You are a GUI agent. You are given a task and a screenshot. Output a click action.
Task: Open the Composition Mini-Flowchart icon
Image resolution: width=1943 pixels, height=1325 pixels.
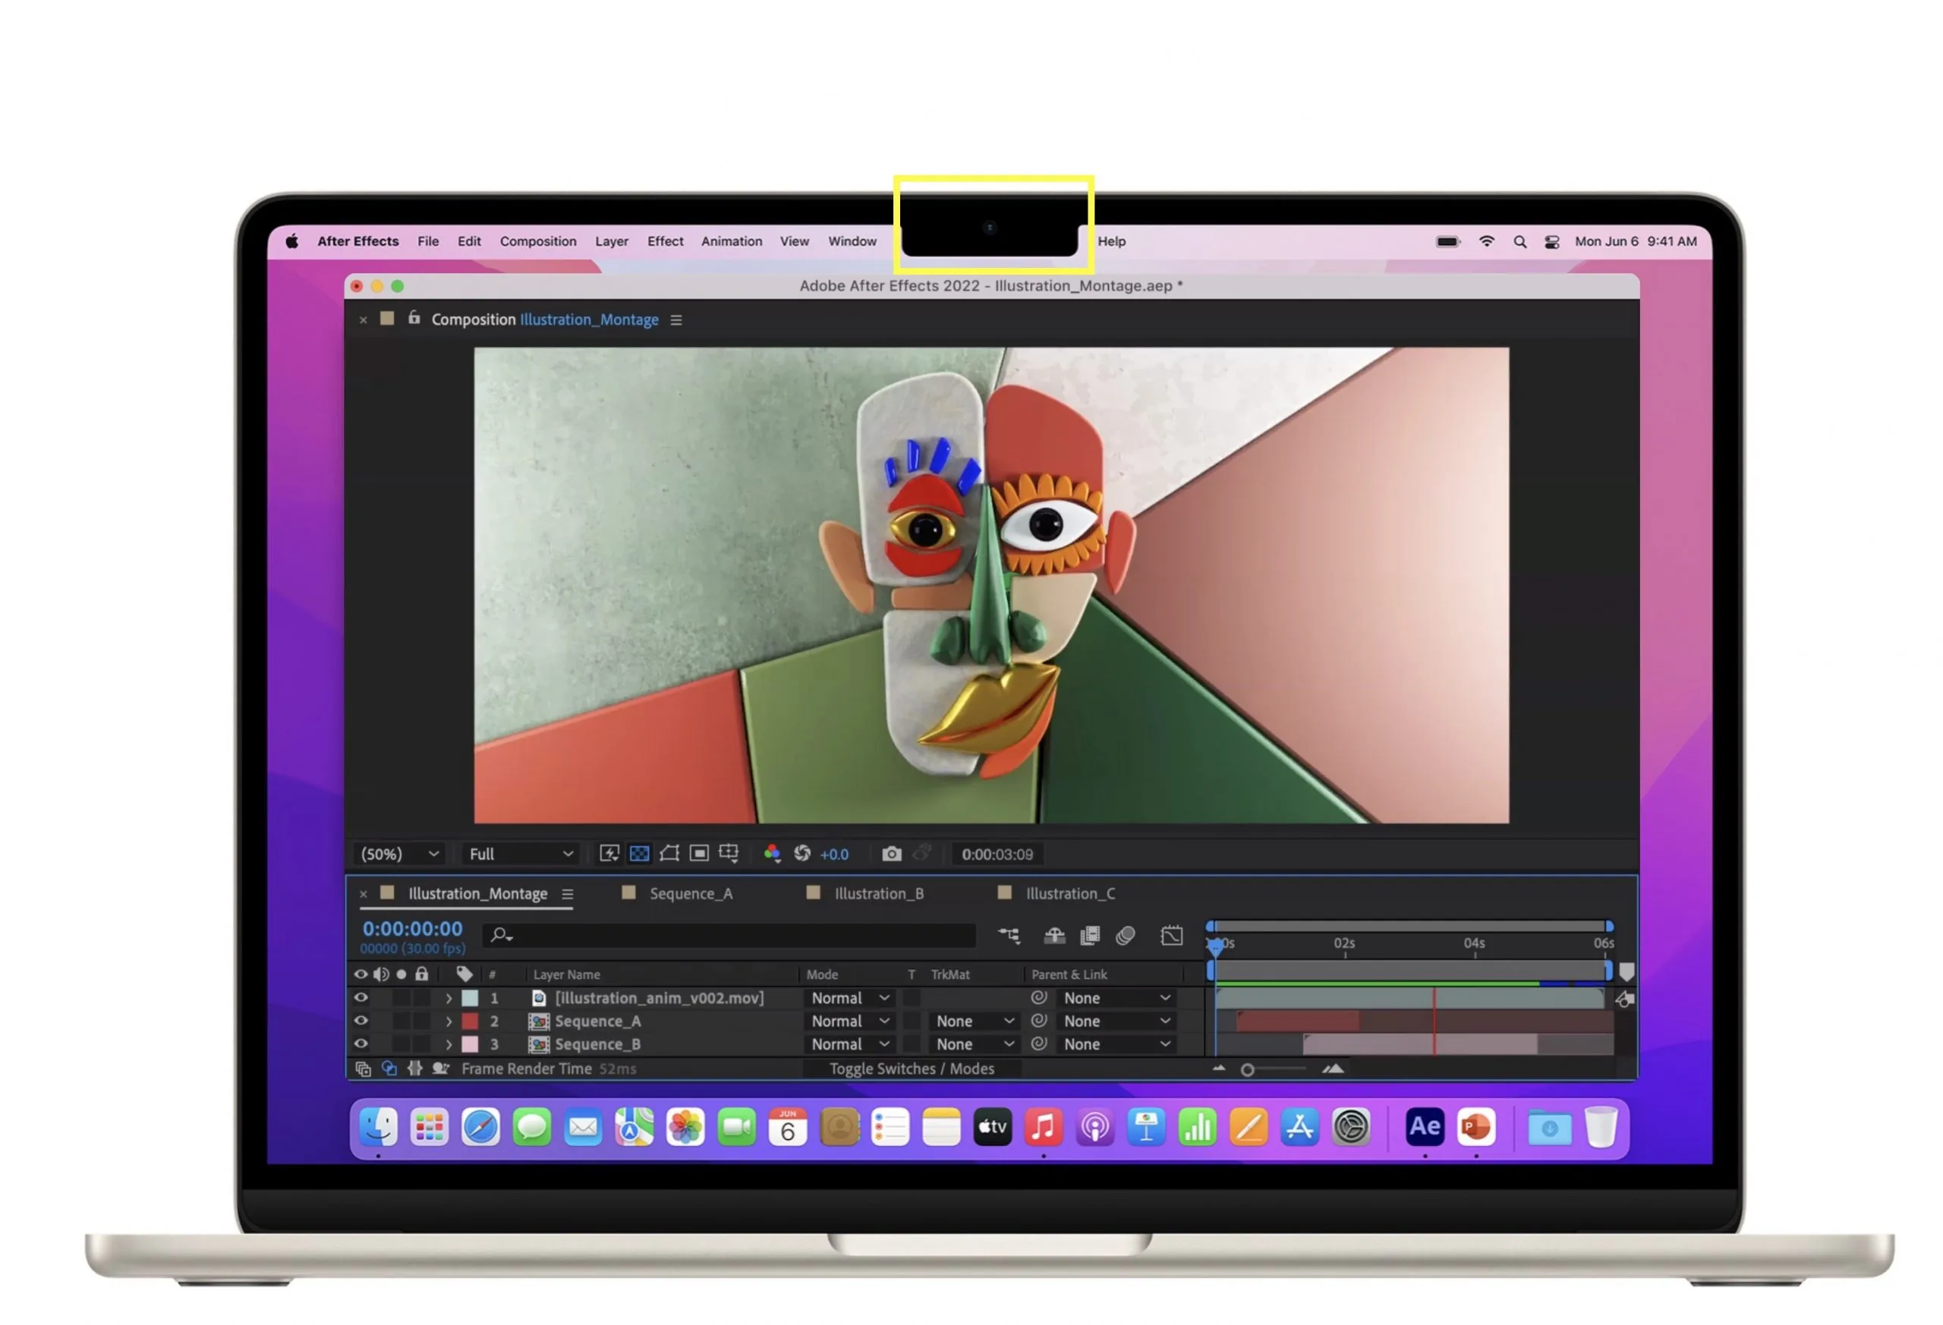[1009, 936]
